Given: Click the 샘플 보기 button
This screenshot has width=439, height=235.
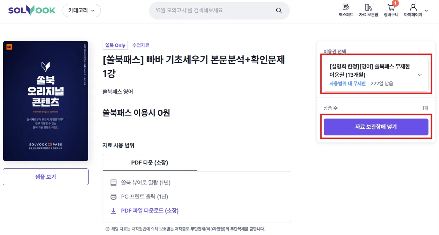Looking at the screenshot, I should (46, 177).
